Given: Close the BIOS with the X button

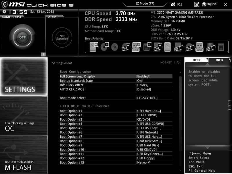Looking at the screenshot, I should [x=225, y=4].
